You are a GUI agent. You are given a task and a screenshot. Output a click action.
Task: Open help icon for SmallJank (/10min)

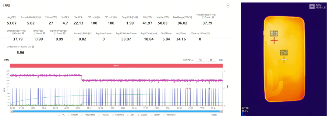pos(23,33)
